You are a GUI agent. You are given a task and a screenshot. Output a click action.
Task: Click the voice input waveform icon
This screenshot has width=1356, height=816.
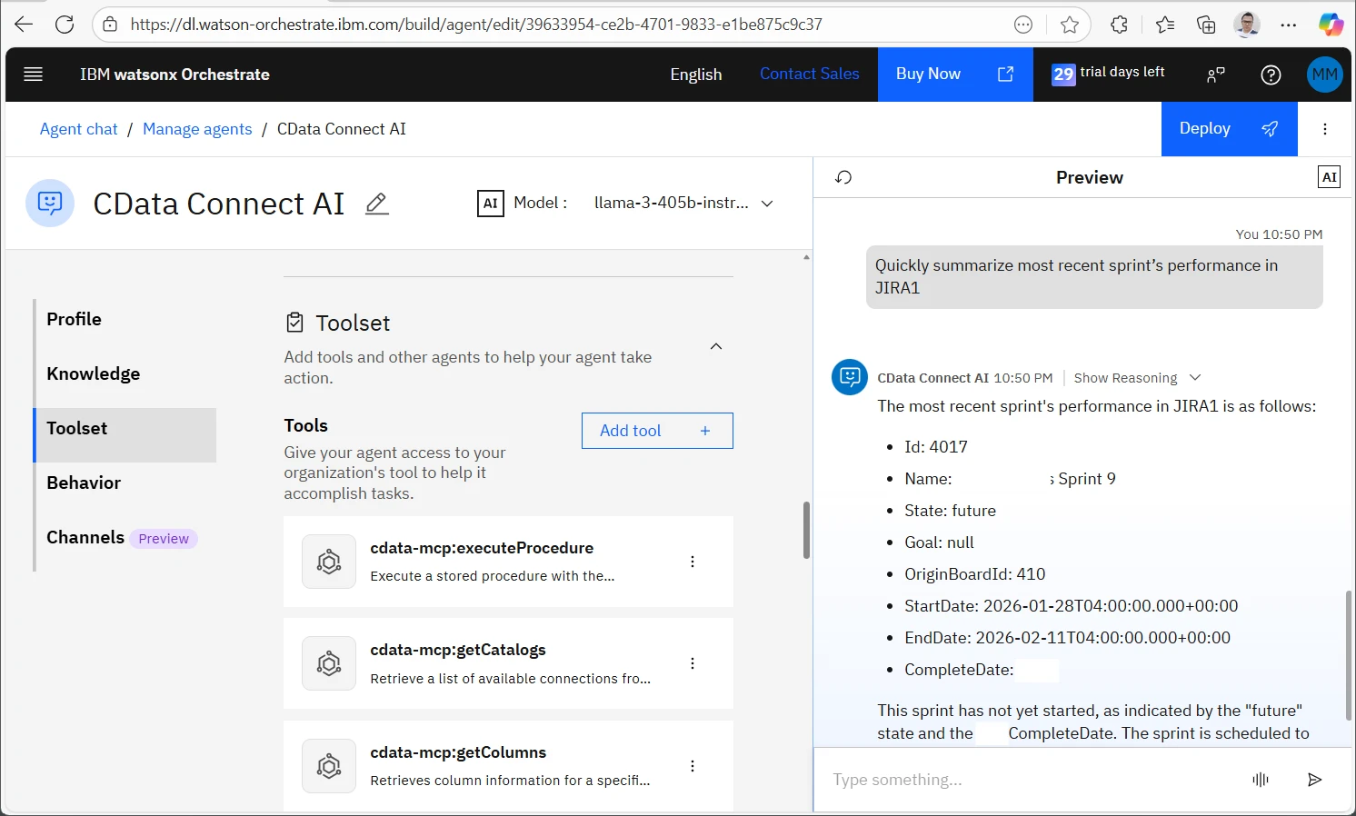coord(1260,780)
